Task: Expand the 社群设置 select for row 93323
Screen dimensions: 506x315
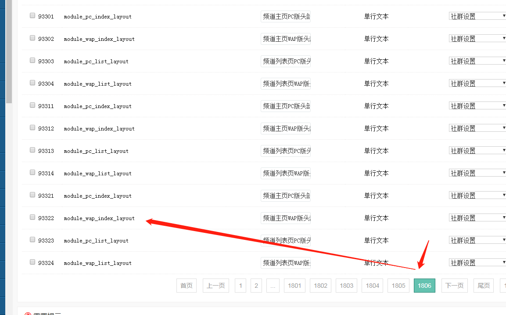Action: pyautogui.click(x=477, y=240)
